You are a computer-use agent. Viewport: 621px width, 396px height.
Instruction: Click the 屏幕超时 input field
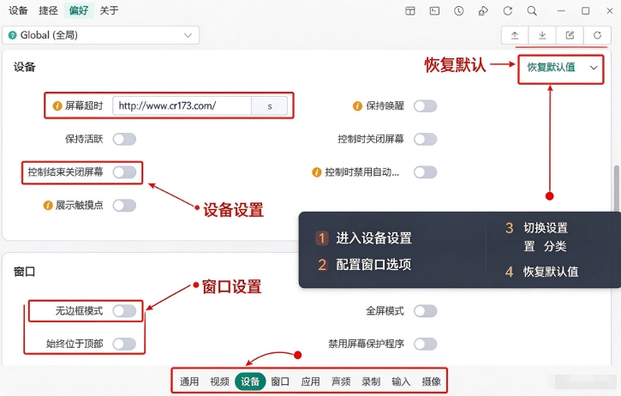click(182, 105)
